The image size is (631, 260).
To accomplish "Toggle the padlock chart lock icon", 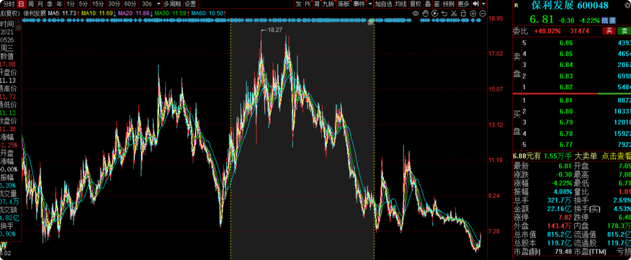I will 465,12.
